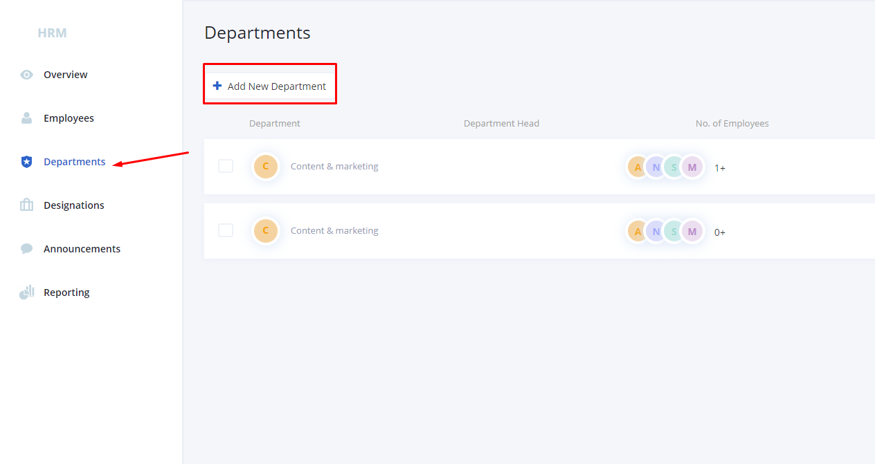Click the HRM logo text
Viewport: 875px width, 464px height.
[x=53, y=33]
